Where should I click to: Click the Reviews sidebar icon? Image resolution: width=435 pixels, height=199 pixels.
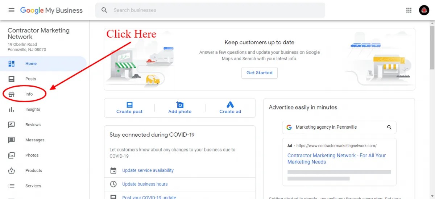pos(12,125)
